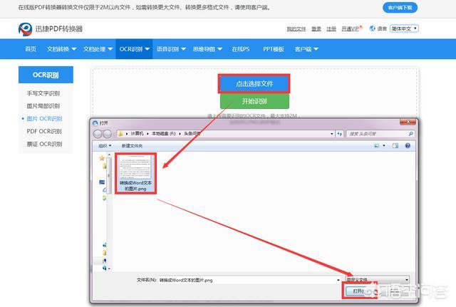Click the 文件名 input field
456x307 pixels.
(x=249, y=280)
